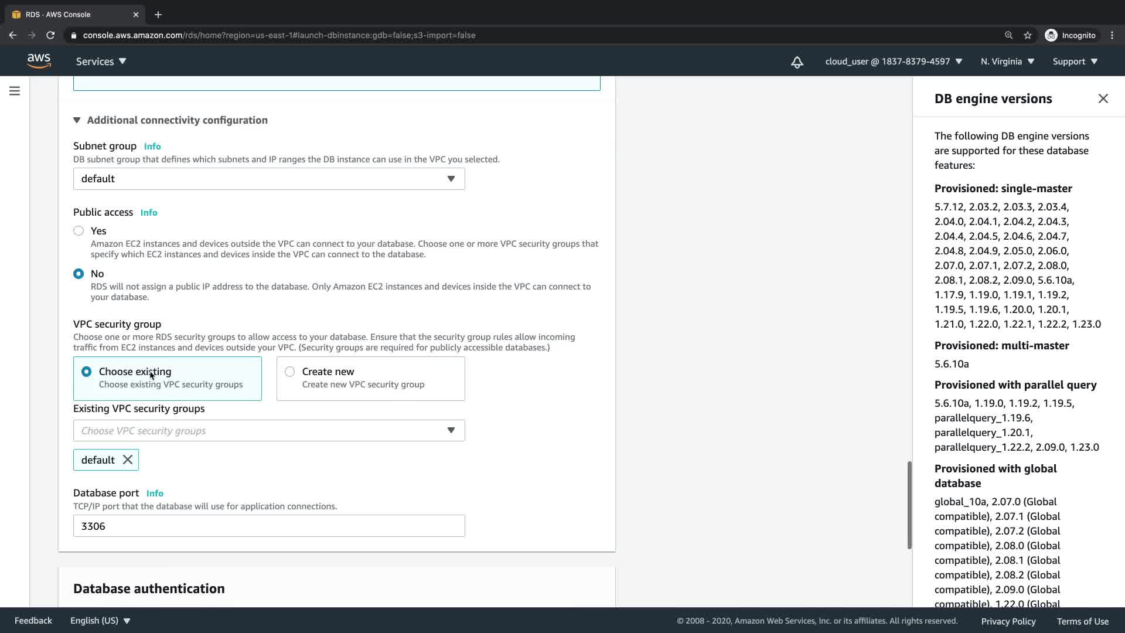Remove the default security group tag
1125x633 pixels.
point(128,460)
